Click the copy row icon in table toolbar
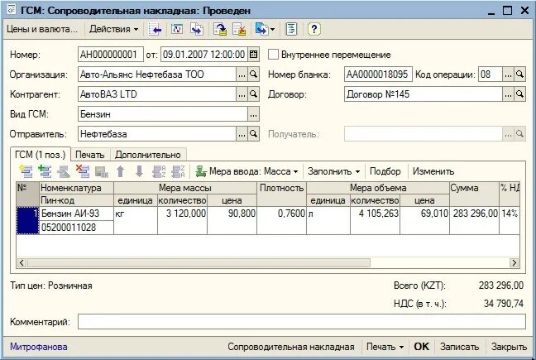536x360 pixels. coord(45,171)
